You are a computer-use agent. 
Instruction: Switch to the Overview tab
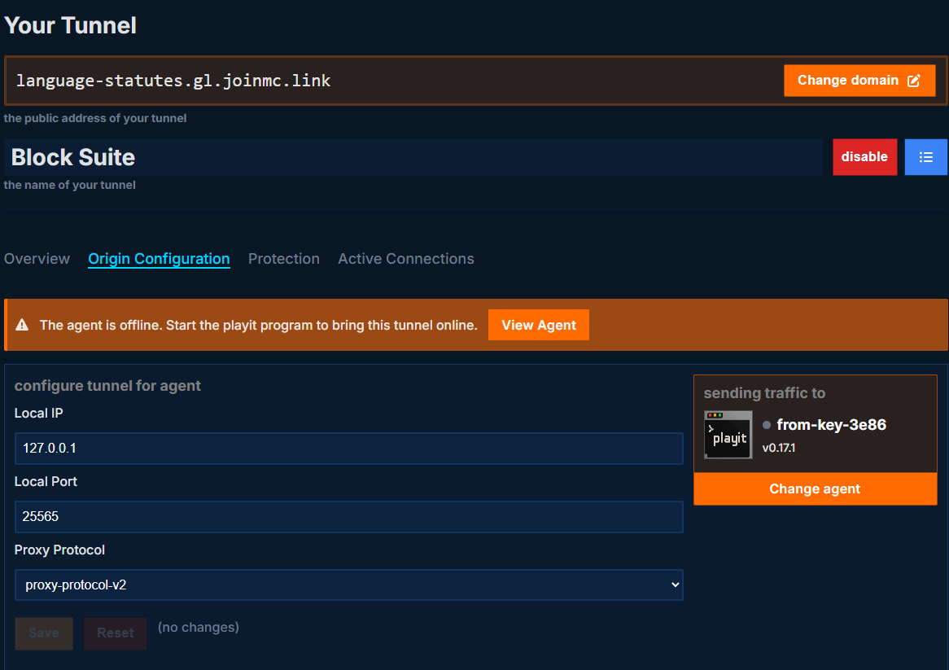(37, 258)
